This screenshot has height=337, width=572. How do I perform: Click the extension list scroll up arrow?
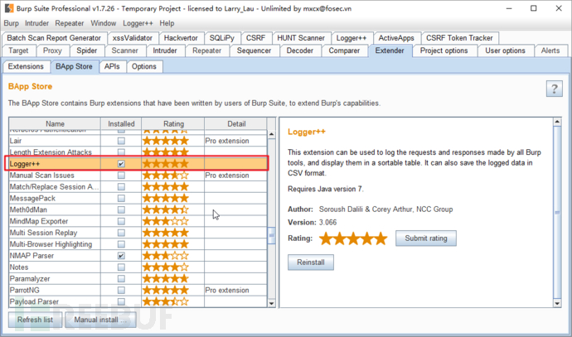pyautogui.click(x=271, y=134)
